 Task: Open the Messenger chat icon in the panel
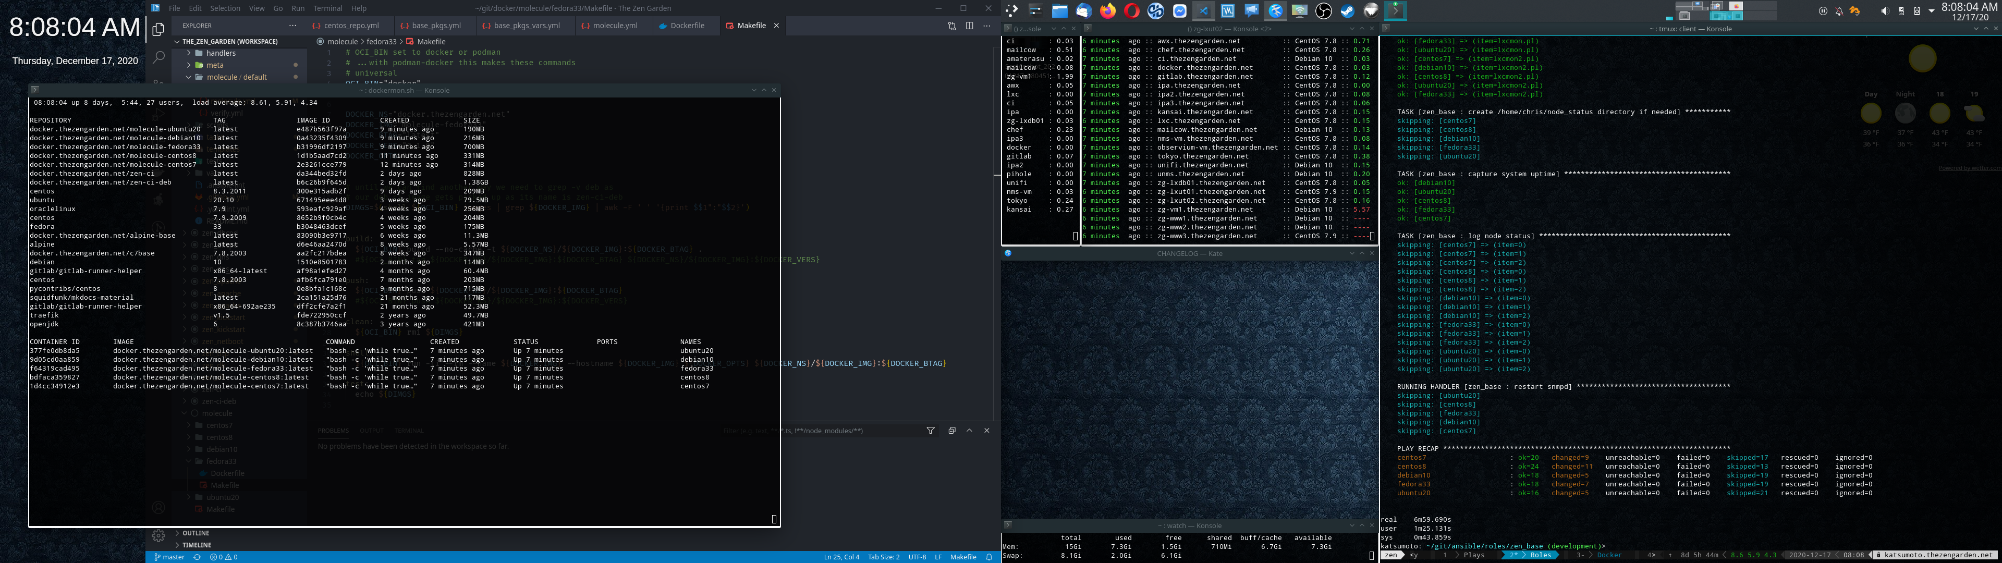(1180, 10)
